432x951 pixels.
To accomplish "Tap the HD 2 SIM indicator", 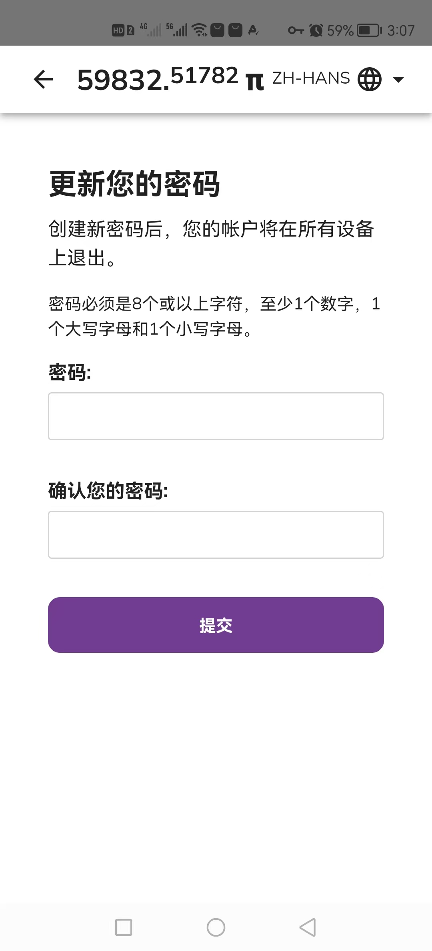I will tap(123, 30).
